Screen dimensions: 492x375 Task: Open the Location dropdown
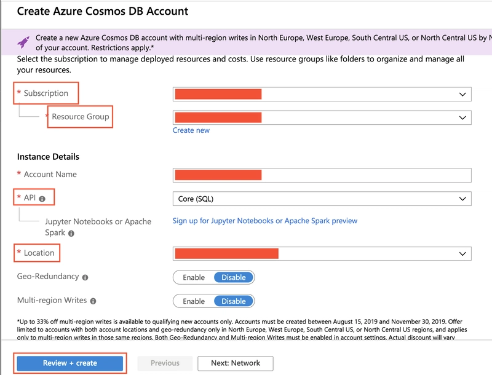(322, 254)
